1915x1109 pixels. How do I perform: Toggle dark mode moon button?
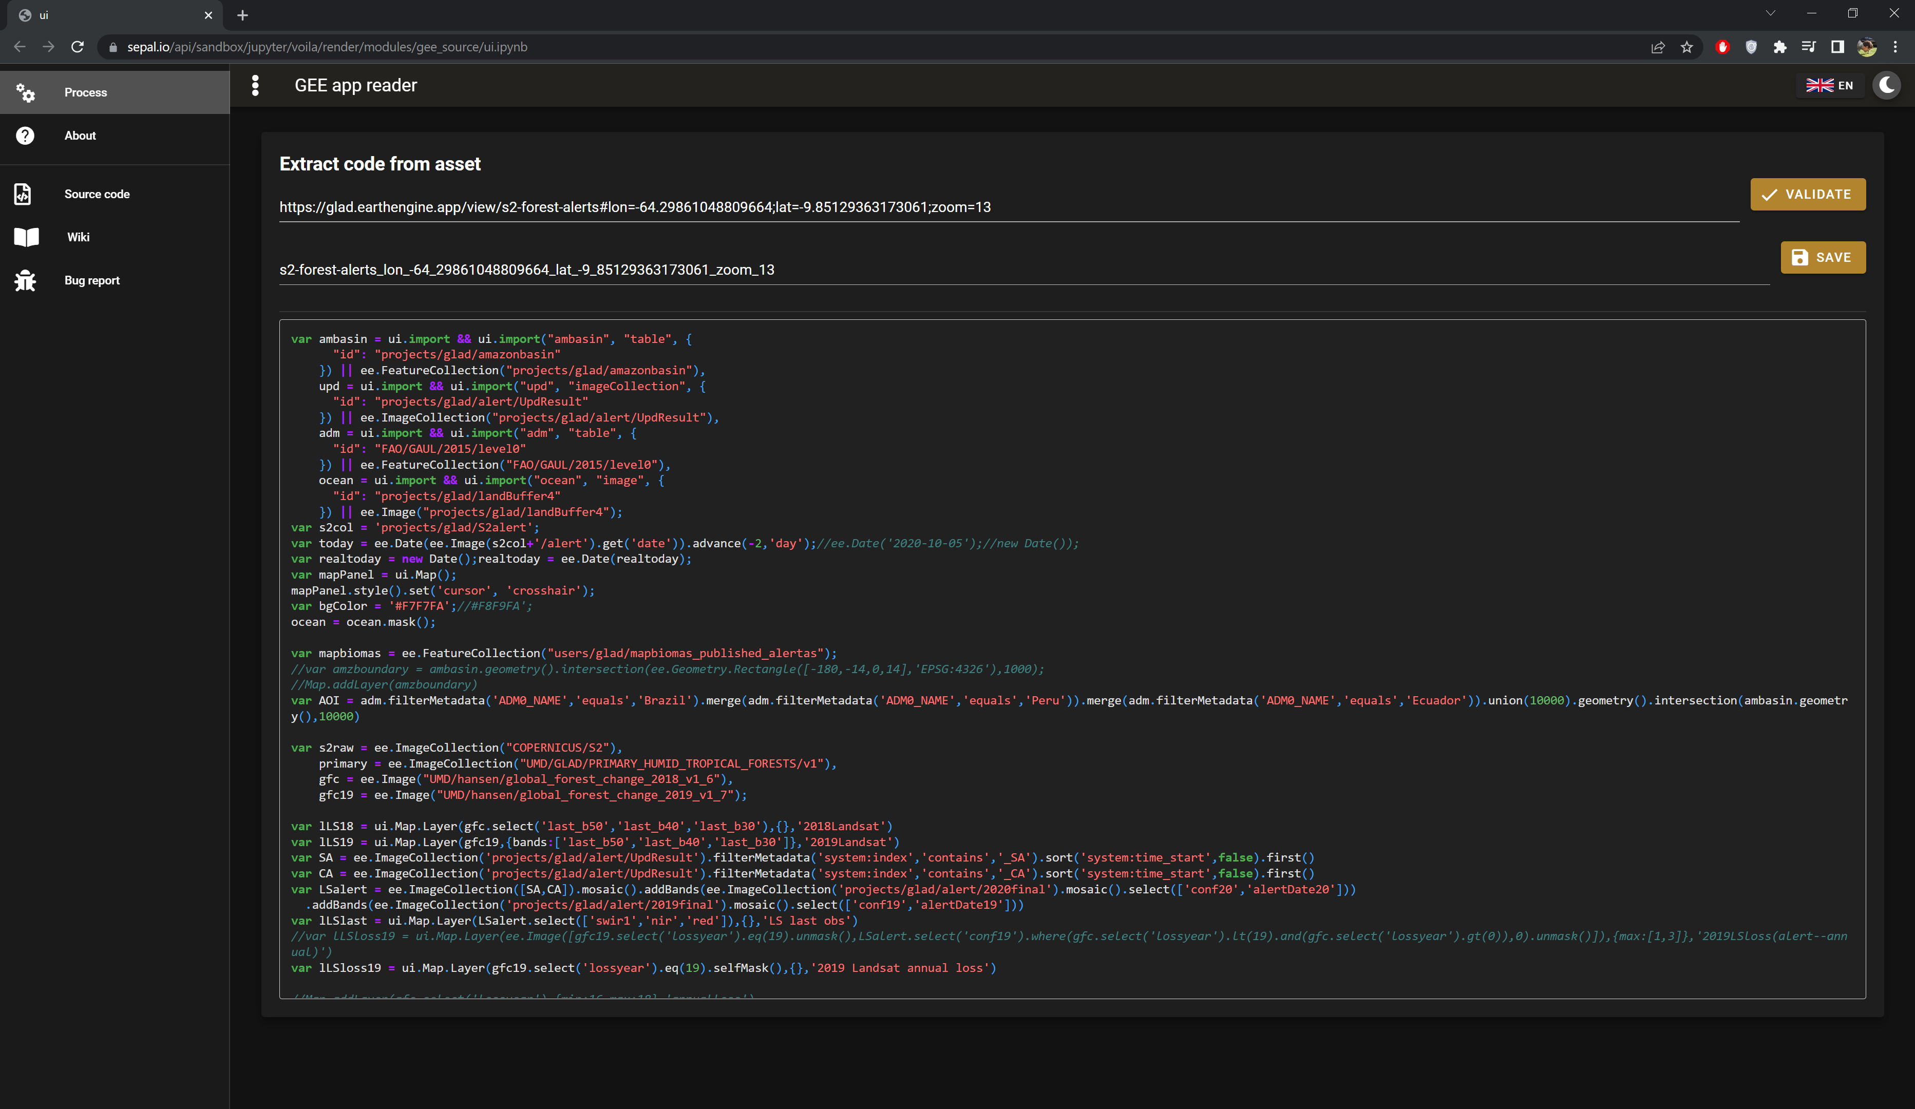point(1886,85)
